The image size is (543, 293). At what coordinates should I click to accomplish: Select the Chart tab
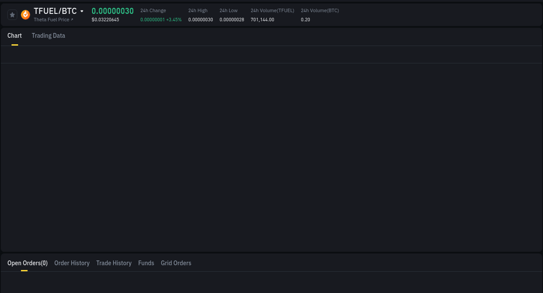[14, 36]
